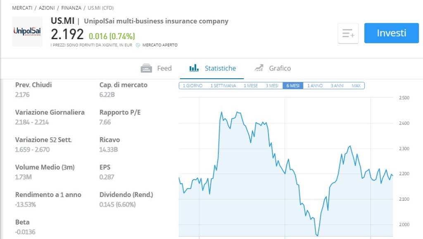Click the Feed newspaper icon

pyautogui.click(x=146, y=68)
